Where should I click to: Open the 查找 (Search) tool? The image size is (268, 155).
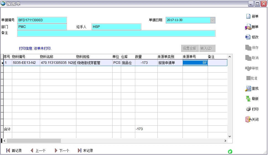coord(248,89)
